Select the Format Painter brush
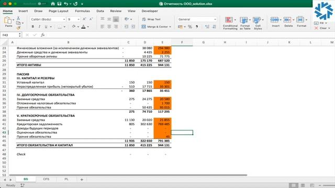 [18, 28]
